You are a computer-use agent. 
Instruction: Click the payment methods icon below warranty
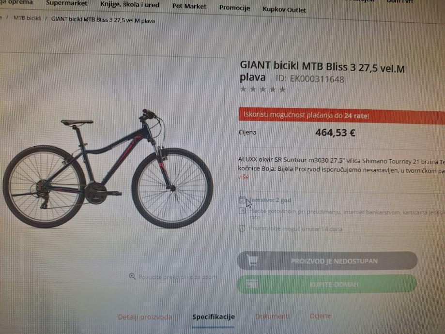(x=242, y=211)
